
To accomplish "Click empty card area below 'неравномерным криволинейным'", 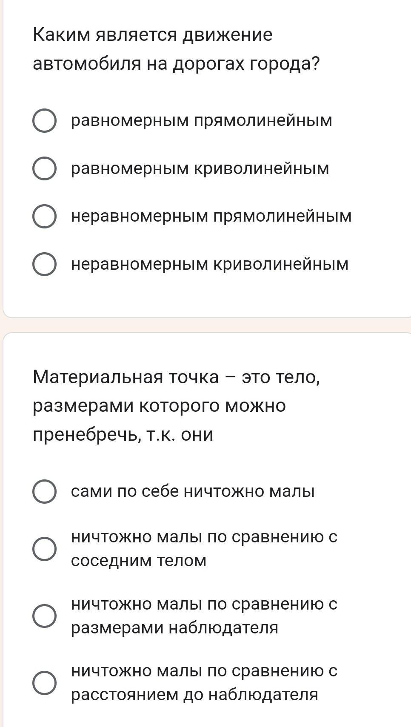I will pos(205,296).
